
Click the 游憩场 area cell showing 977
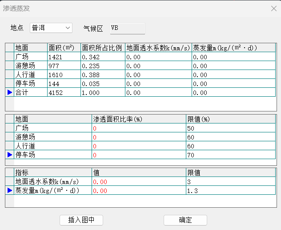click(x=64, y=66)
